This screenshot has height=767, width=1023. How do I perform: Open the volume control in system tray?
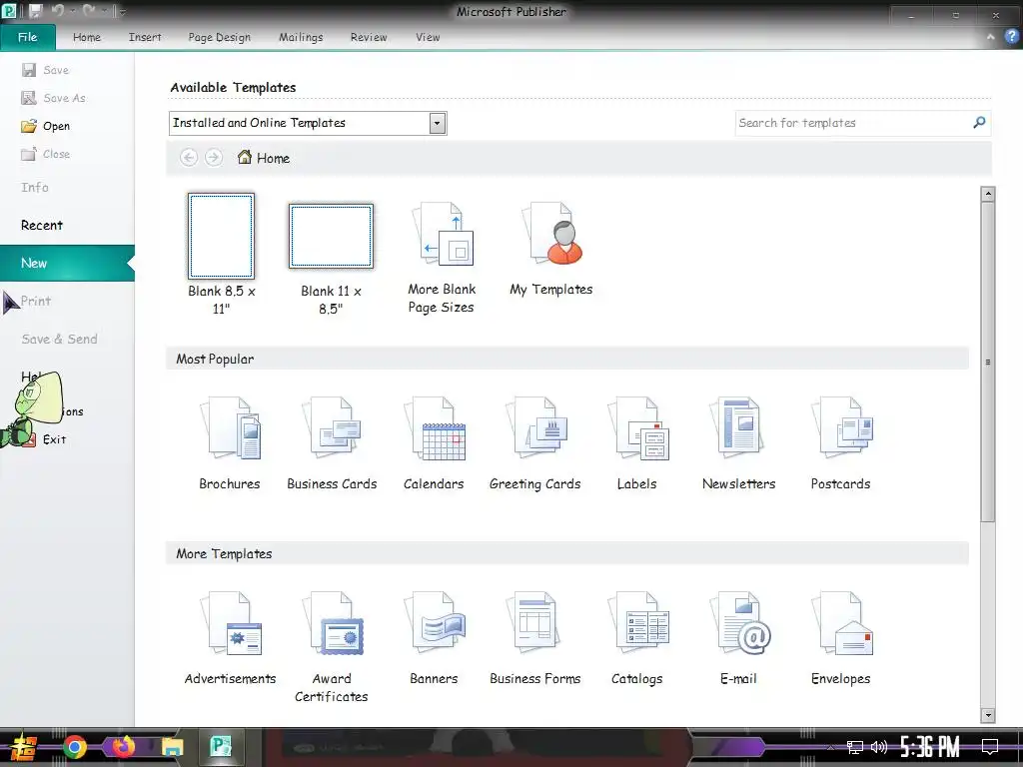pyautogui.click(x=879, y=747)
